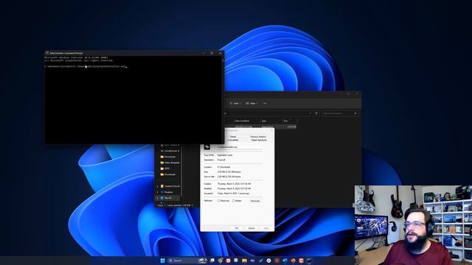Viewport: 472px width, 265px height.
Task: Open Task View from the taskbar
Action: click(x=212, y=261)
